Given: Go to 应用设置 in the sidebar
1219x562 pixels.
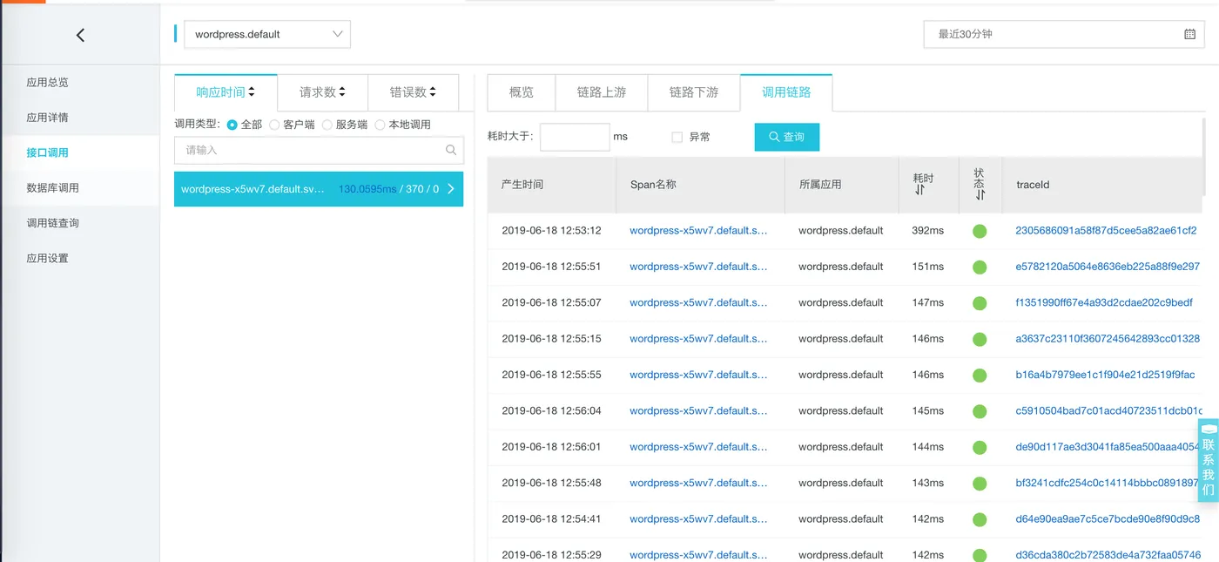Looking at the screenshot, I should pyautogui.click(x=48, y=258).
